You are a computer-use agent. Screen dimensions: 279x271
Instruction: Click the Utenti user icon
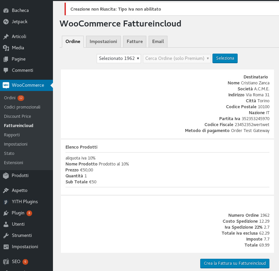pos(6,224)
